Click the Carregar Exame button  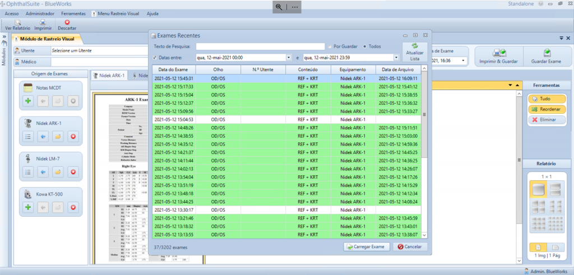click(365, 246)
